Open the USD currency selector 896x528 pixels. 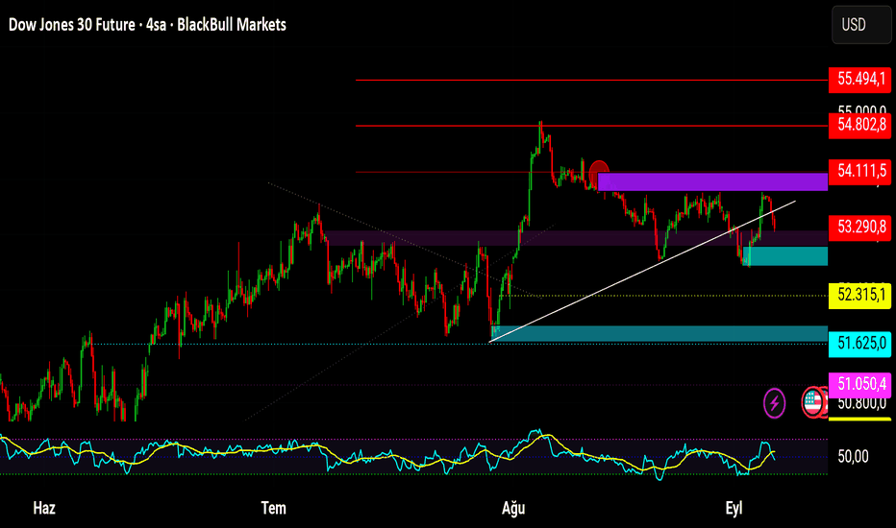click(860, 25)
